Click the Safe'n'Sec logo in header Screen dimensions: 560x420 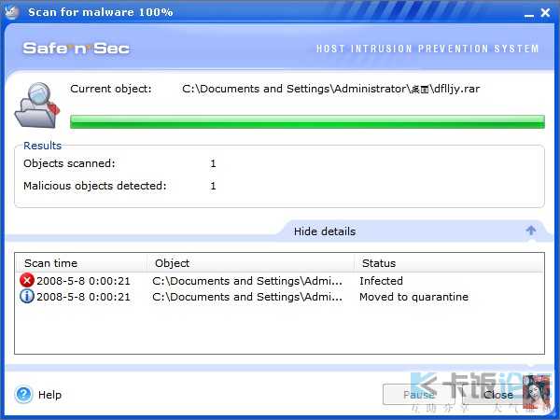tap(77, 49)
